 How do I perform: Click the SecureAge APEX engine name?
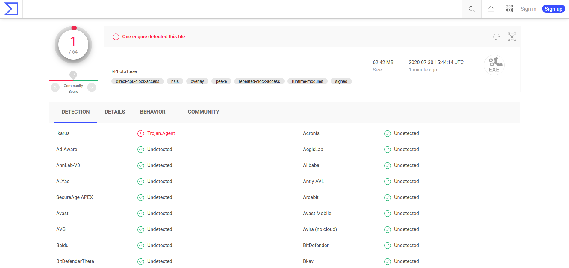(75, 197)
